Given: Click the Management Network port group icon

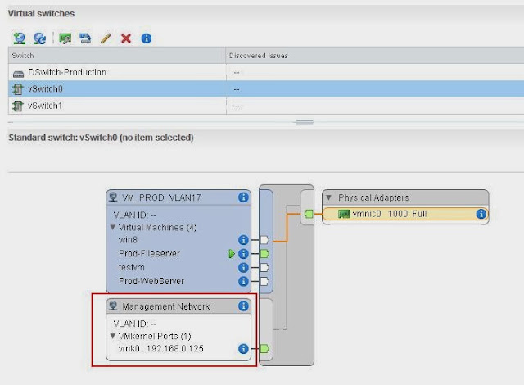Looking at the screenshot, I should coord(113,306).
